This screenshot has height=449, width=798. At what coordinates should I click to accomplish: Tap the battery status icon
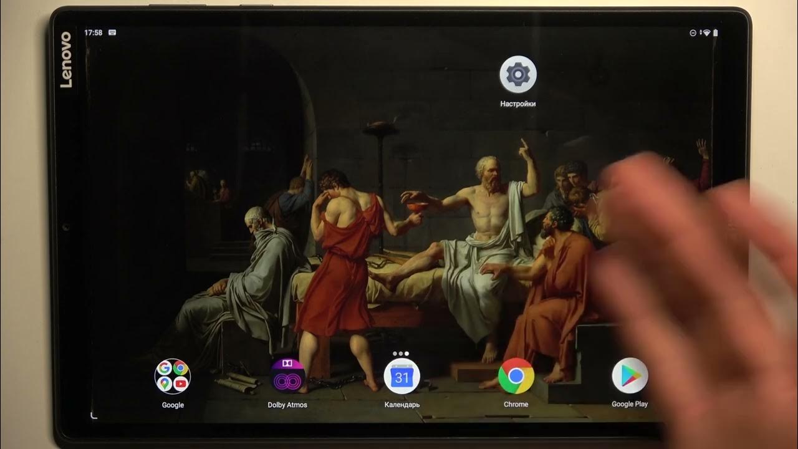(x=716, y=33)
